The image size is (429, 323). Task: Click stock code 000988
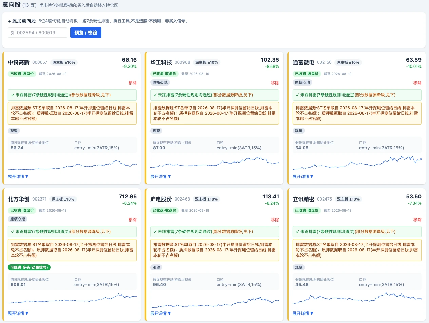(x=182, y=62)
